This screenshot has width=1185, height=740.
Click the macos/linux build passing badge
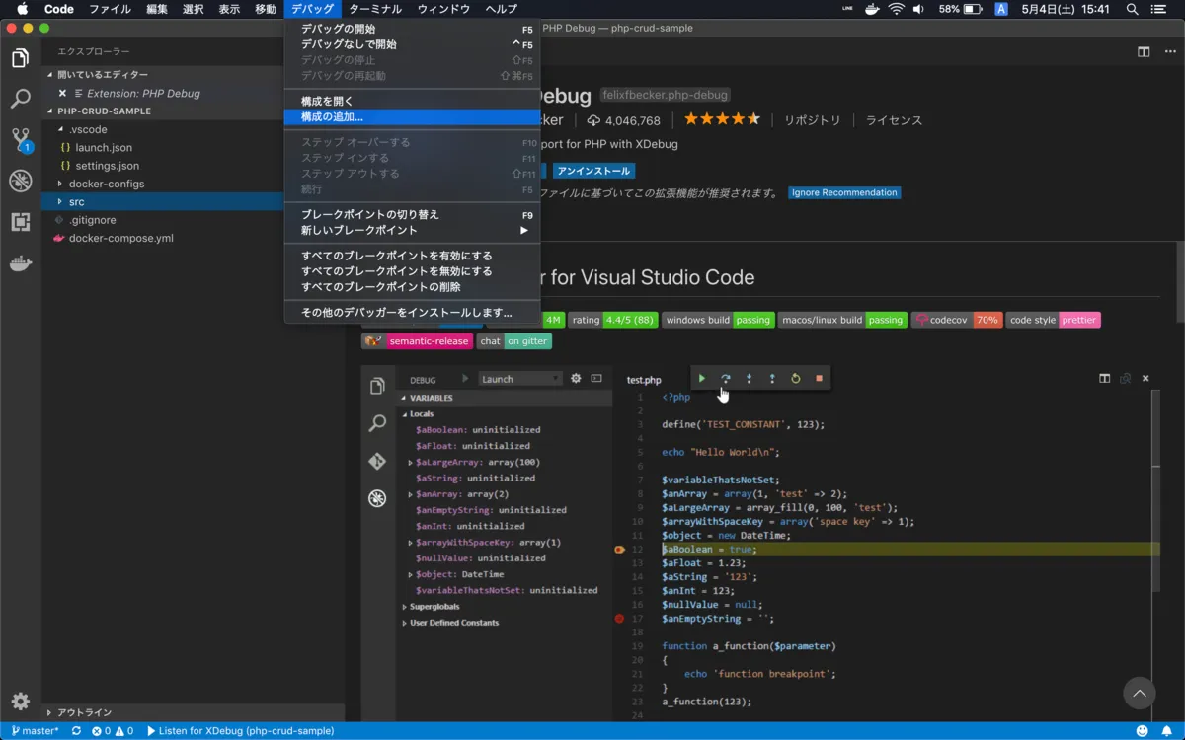[x=842, y=320]
